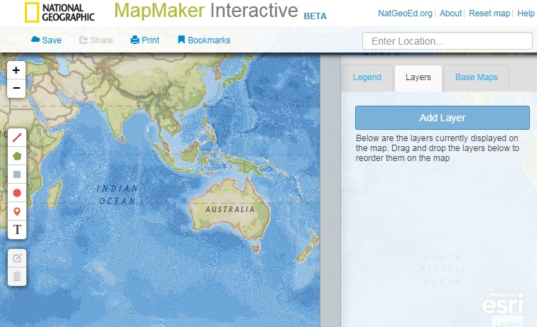Save the map
The width and height of the screenshot is (537, 327).
[x=46, y=40]
